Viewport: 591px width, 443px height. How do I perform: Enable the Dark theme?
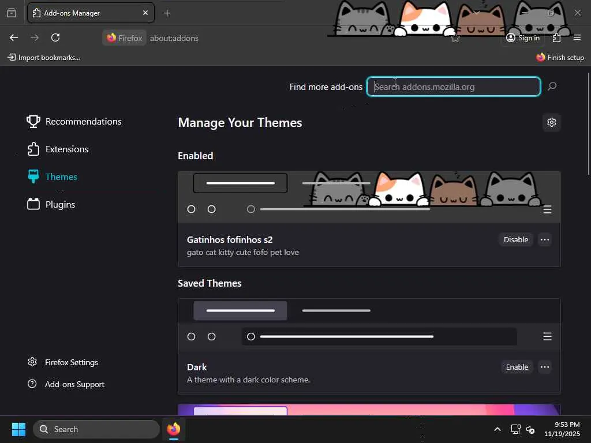517,367
